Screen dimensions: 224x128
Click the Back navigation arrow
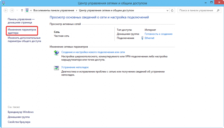coord(6,10)
